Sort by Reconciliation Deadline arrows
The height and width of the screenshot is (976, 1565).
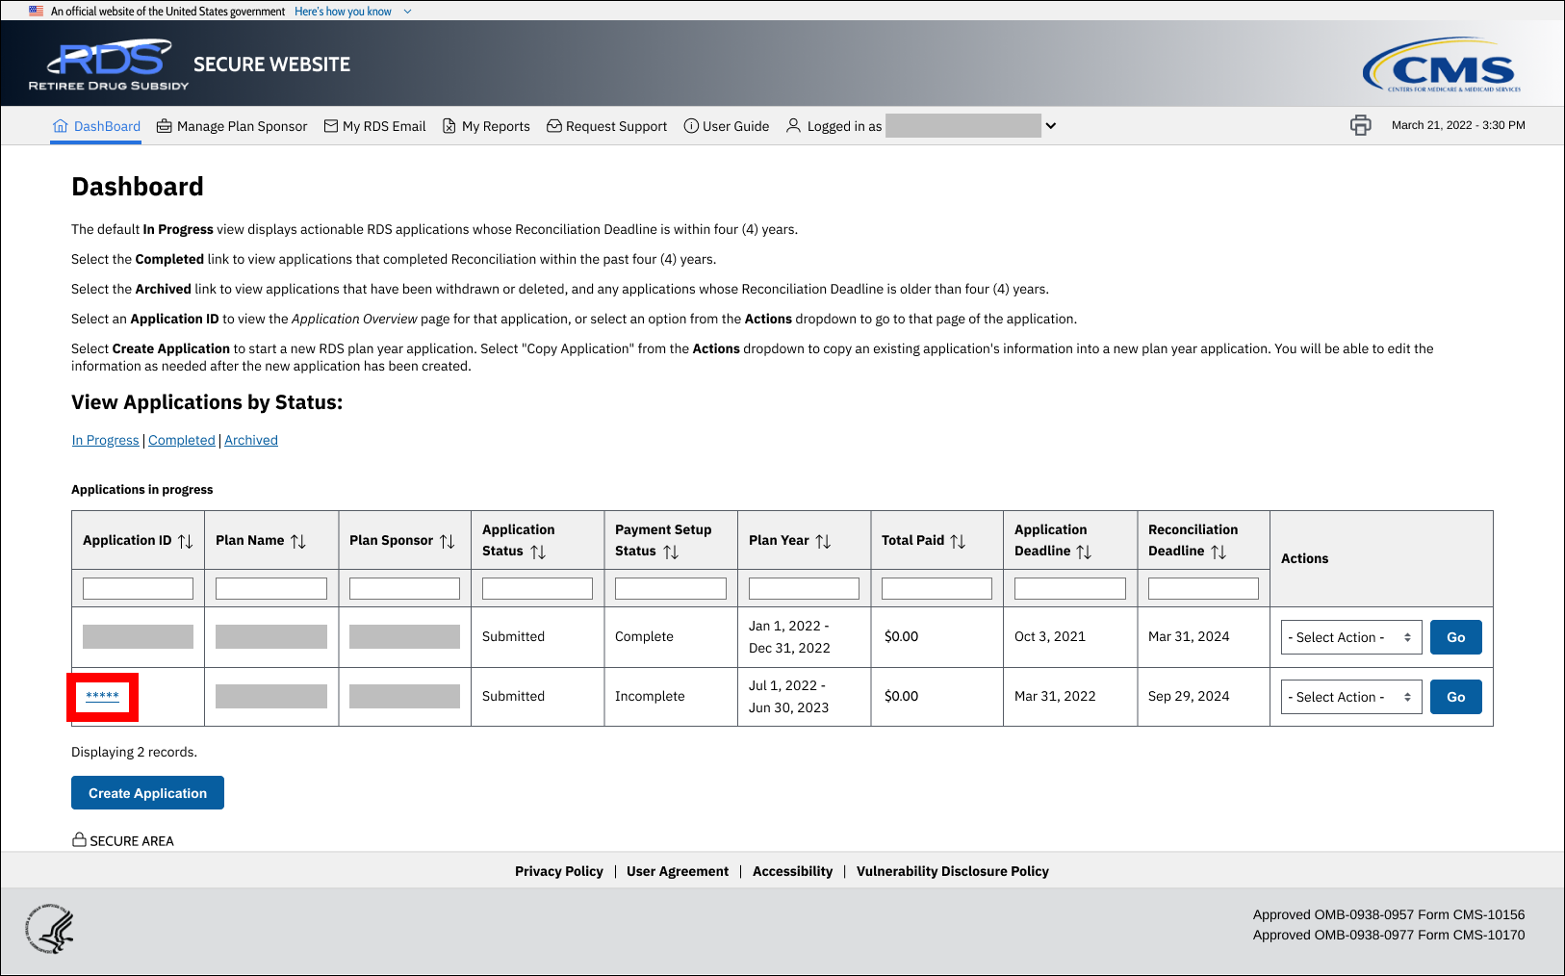[1219, 552]
